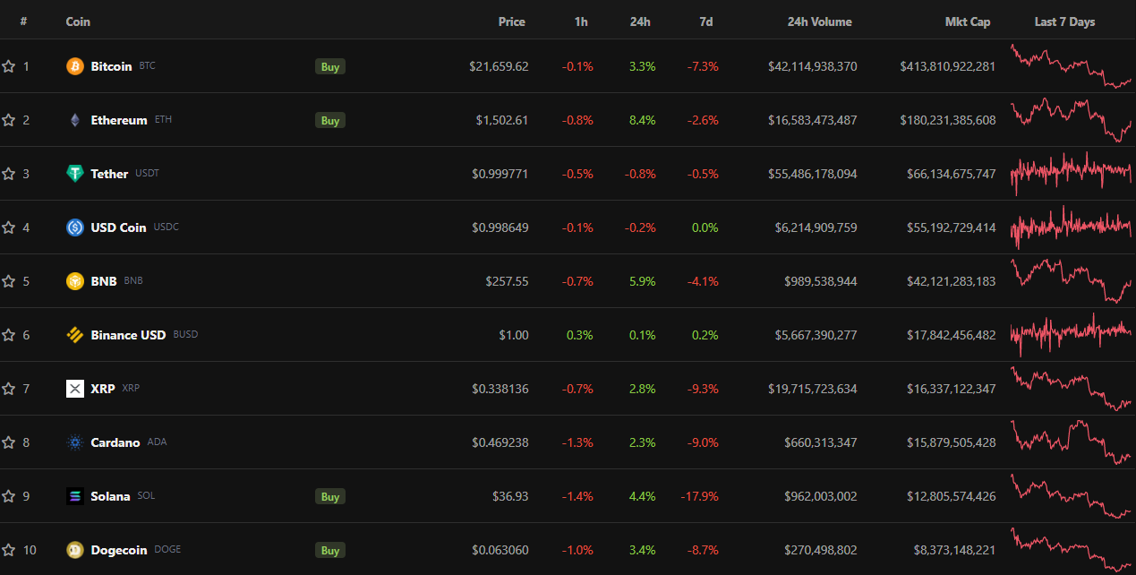
Task: Star the Solana row
Action: pyautogui.click(x=8, y=496)
